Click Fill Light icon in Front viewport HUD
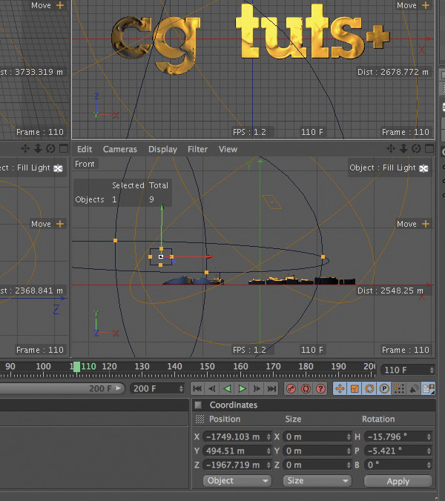Screen dimensions: 445x501 (424, 168)
